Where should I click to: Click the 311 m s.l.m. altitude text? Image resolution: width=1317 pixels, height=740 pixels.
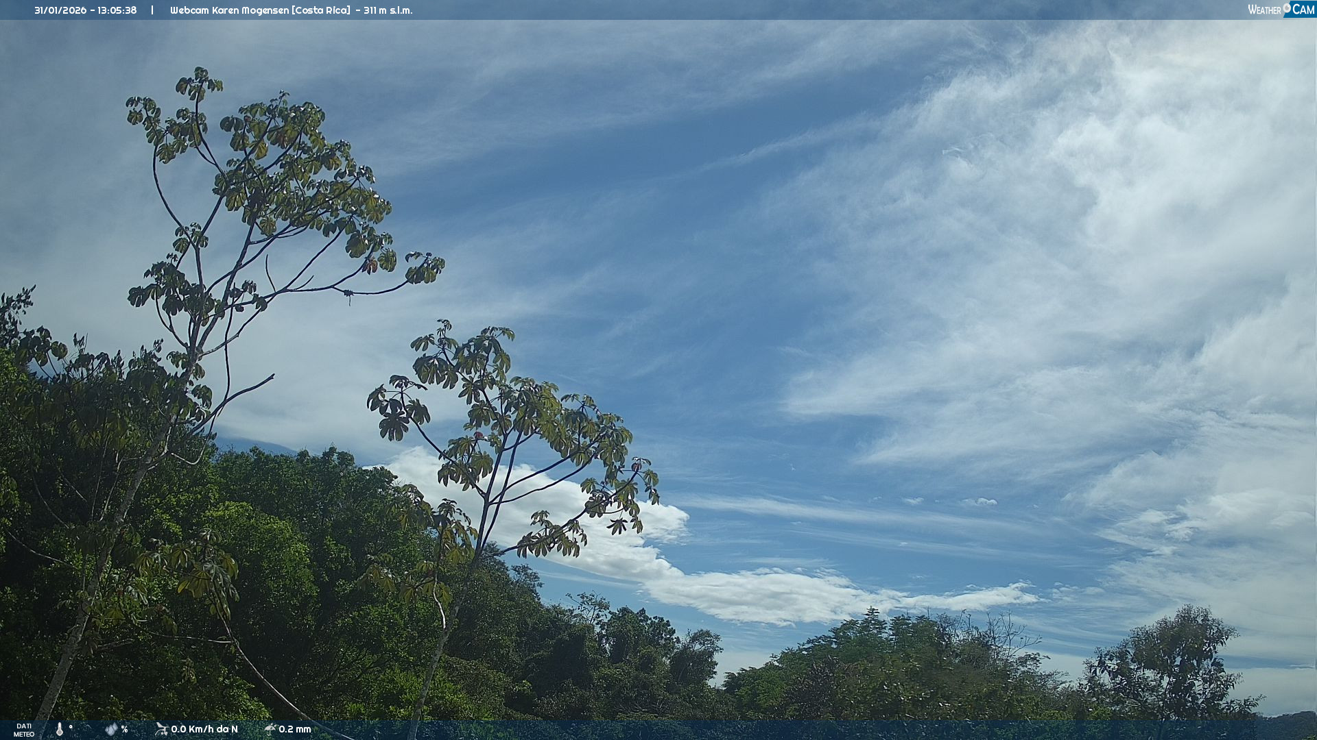pos(388,10)
